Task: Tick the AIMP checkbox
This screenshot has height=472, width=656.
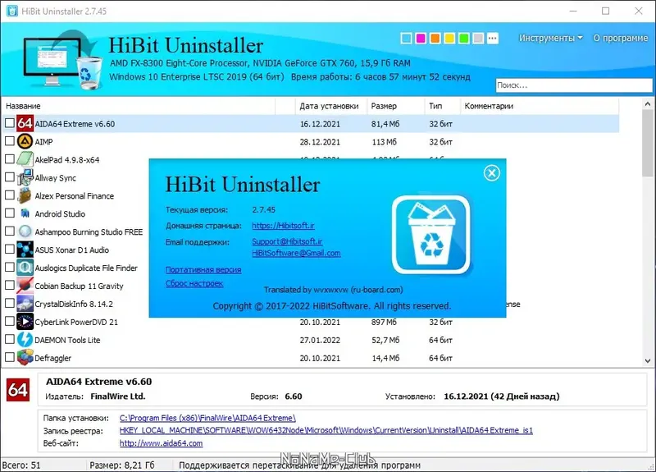Action: pos(10,141)
